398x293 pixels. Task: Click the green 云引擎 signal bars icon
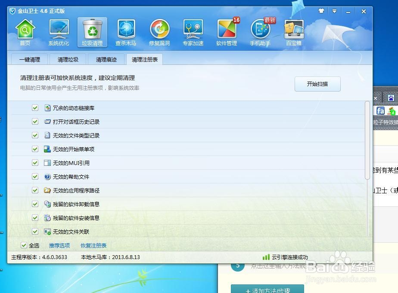point(266,257)
